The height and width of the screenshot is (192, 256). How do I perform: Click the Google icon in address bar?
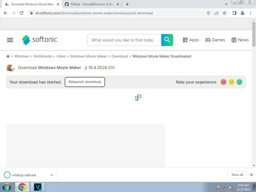point(208,13)
